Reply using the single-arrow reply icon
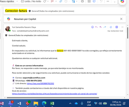 click(x=96, y=27)
